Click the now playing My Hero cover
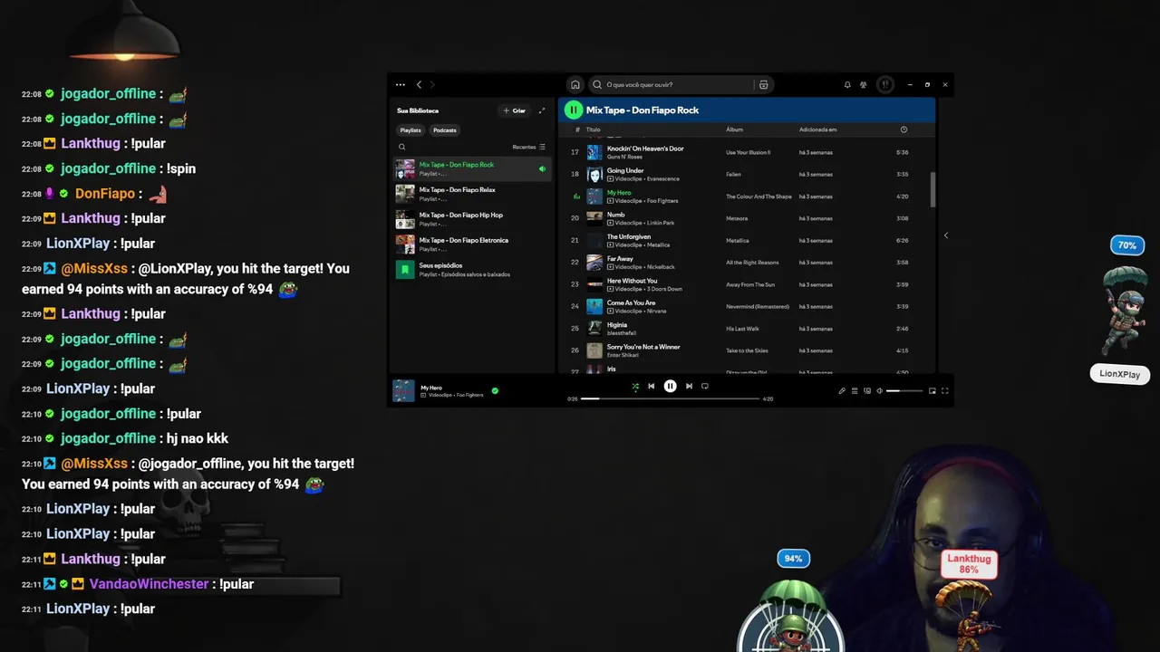The height and width of the screenshot is (652, 1160). (x=403, y=390)
